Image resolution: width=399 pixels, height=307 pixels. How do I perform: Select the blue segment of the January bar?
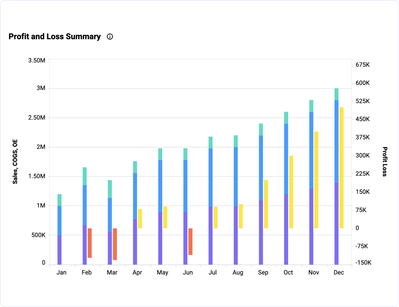[x=60, y=220]
